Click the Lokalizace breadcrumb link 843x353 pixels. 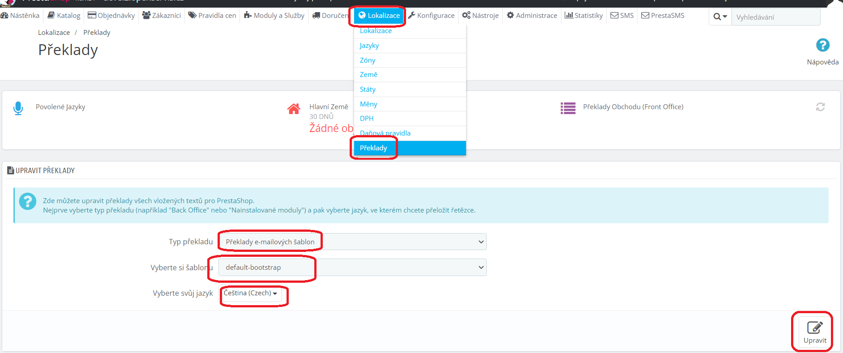(x=54, y=33)
